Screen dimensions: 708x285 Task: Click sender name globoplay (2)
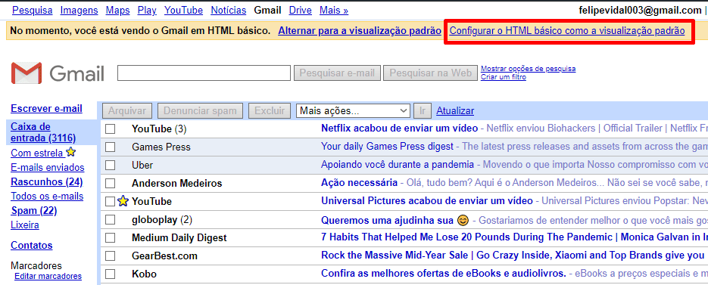tap(162, 220)
